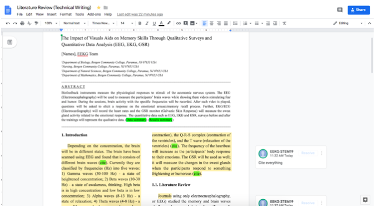Toggle bold formatting

(x=140, y=23)
